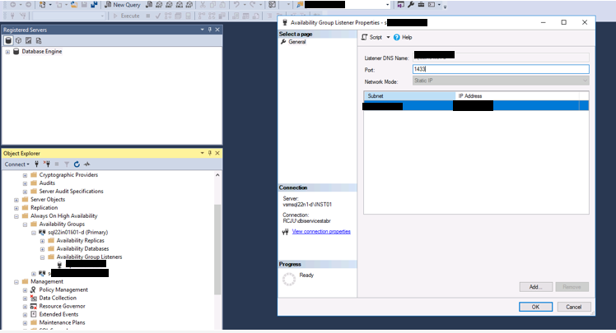
Task: Select the General page in dialog
Action: click(296, 41)
